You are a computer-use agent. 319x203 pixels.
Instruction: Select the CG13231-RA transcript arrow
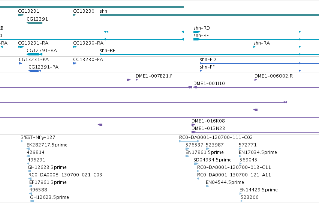click(21, 47)
